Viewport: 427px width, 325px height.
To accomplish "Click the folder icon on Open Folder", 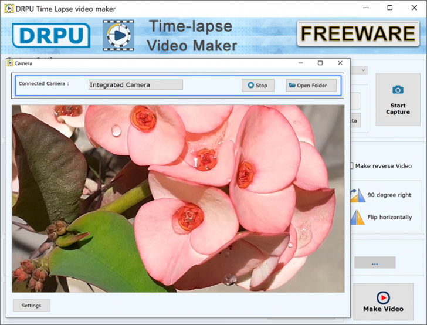I will (292, 85).
